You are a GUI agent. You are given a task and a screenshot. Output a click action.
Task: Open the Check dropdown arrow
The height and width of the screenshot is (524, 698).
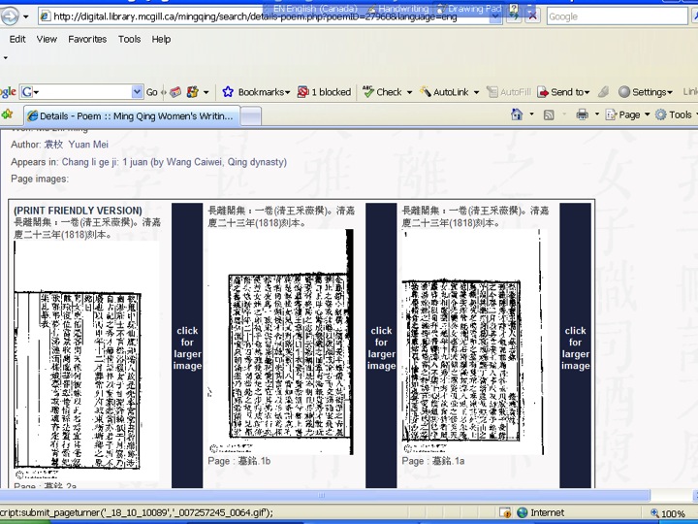[x=409, y=93]
